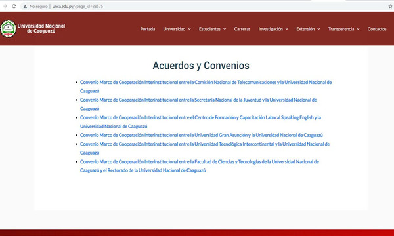Open the Estudiantes menu
394x236 pixels.
[209, 29]
